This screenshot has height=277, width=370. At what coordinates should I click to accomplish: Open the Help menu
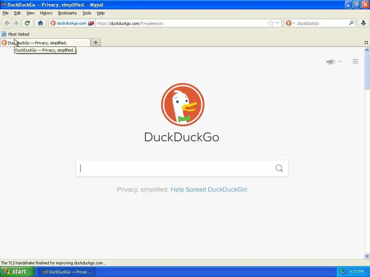(x=100, y=13)
